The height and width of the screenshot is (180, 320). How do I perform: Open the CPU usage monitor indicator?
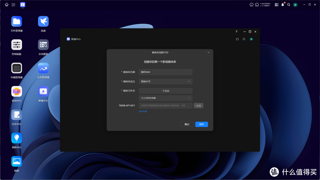point(252,4)
